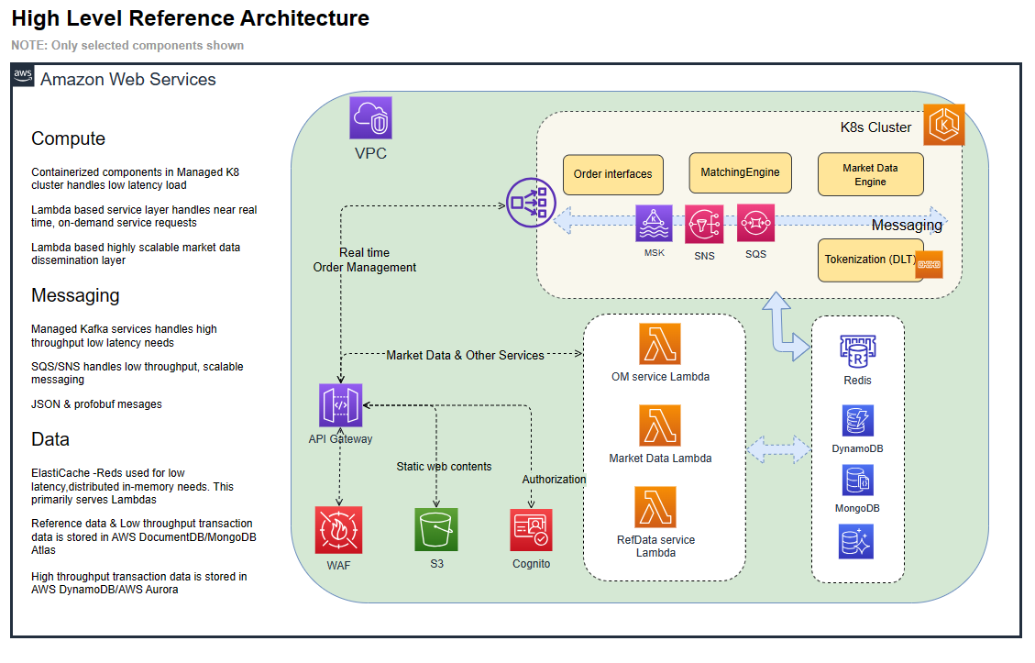
Task: Click the MatchingEngine box
Action: 740,172
